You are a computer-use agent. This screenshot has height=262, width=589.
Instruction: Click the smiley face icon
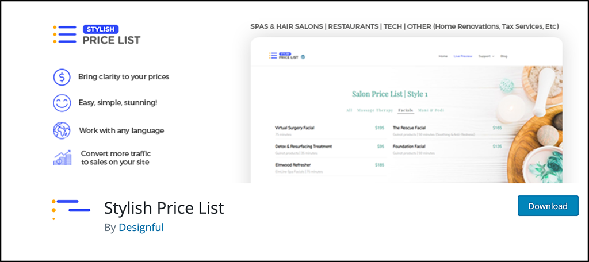click(x=62, y=103)
